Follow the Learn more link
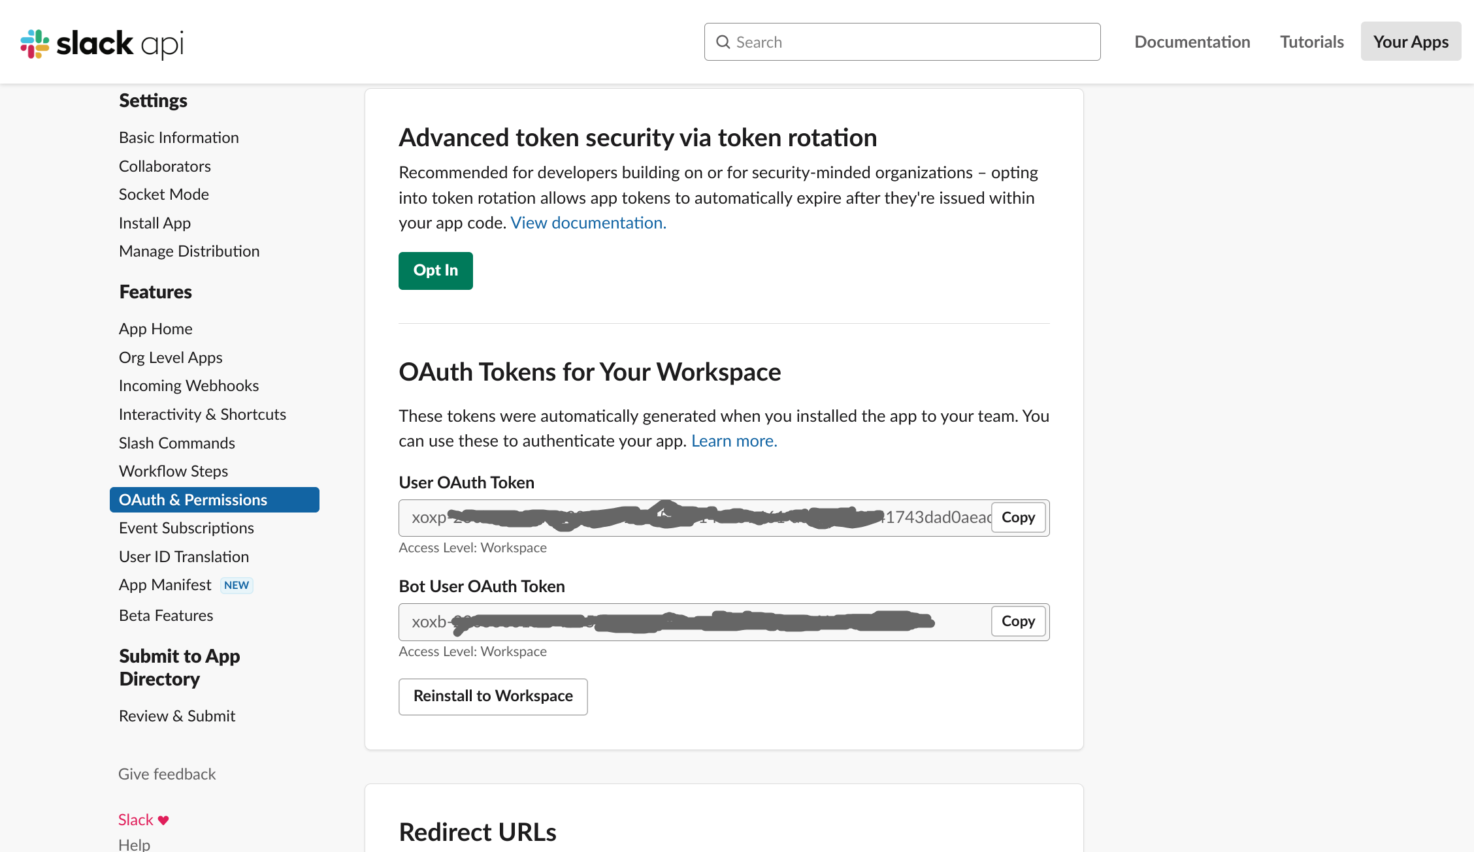Screen dimensions: 1474x852 point(734,441)
